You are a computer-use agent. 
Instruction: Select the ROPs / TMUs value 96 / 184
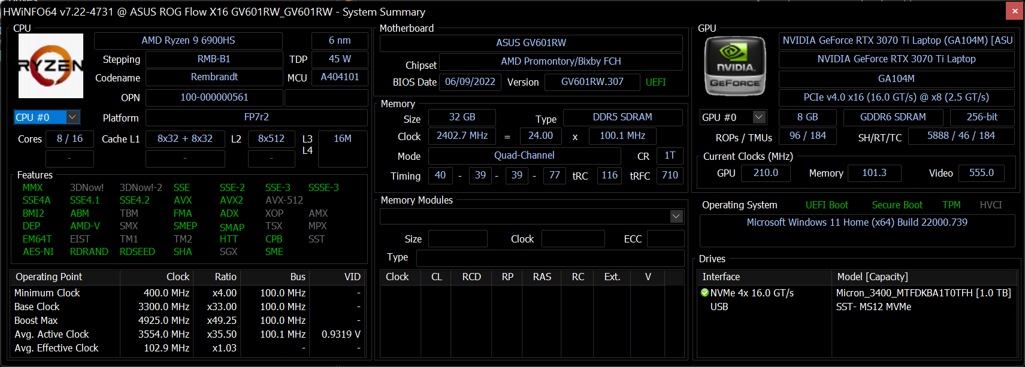point(808,136)
